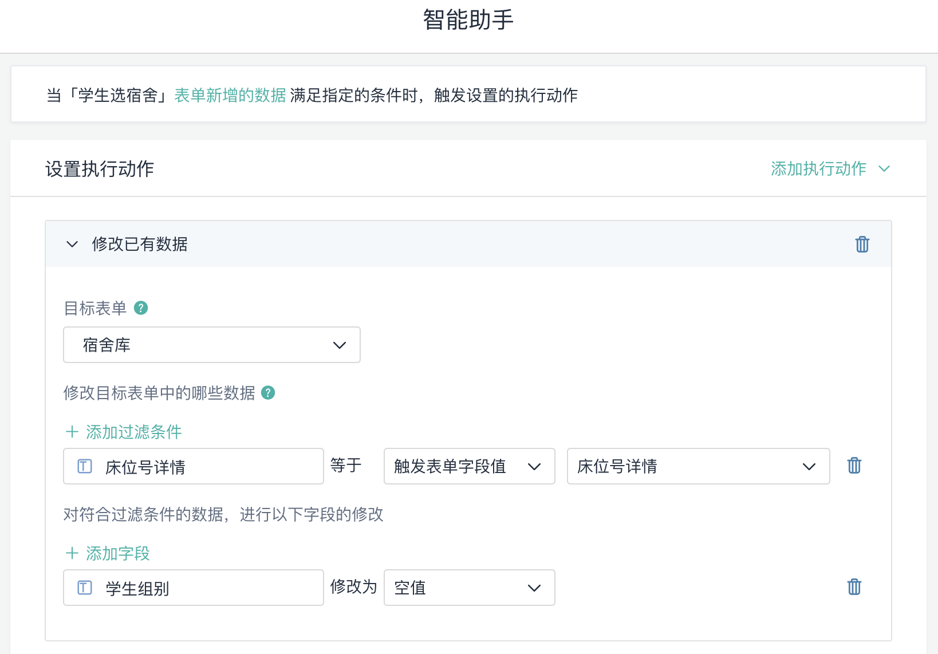The image size is (938, 654).
Task: Click help icon beside 修改目标表单中的哪些数据
Action: click(x=268, y=393)
